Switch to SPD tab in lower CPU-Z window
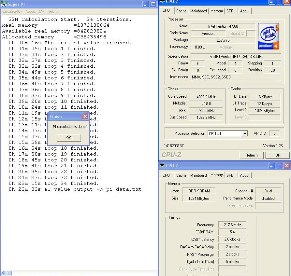The image size is (291, 276). (230, 175)
